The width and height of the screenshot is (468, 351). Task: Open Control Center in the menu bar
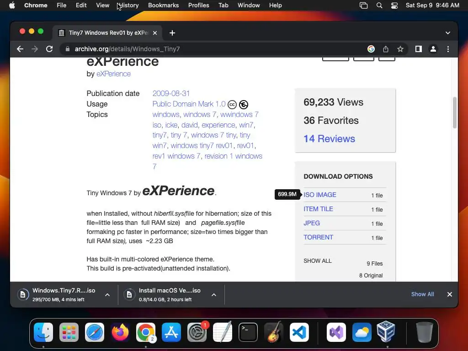(394, 5)
